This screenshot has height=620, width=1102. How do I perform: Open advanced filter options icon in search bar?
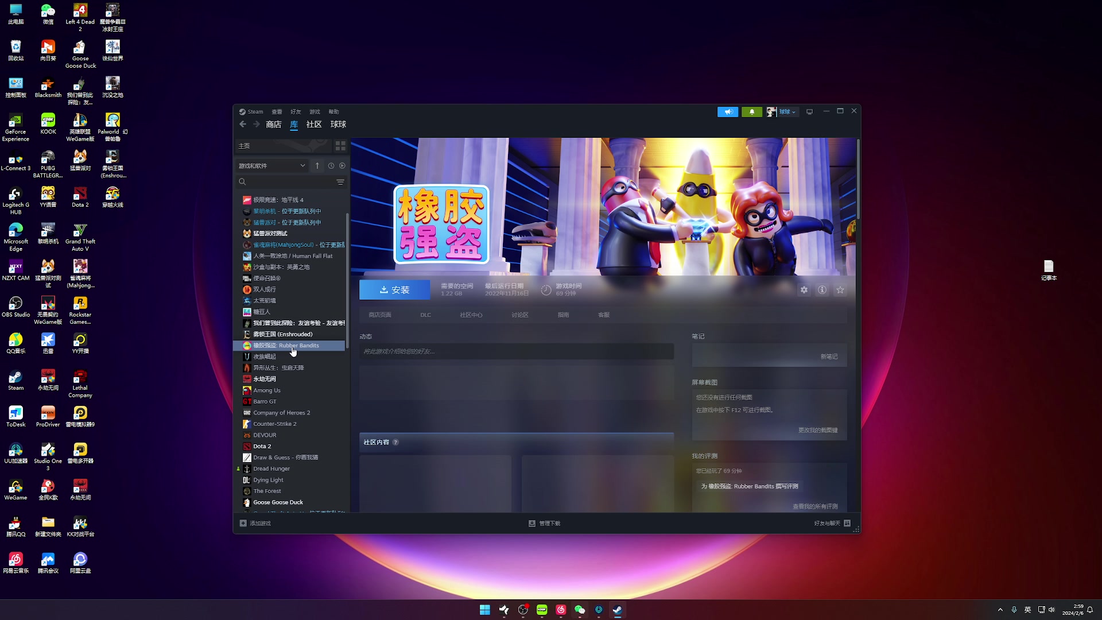click(340, 182)
